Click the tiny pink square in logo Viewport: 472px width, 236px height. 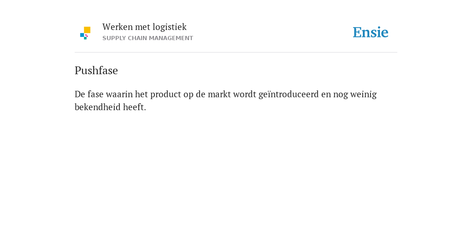(87, 35)
